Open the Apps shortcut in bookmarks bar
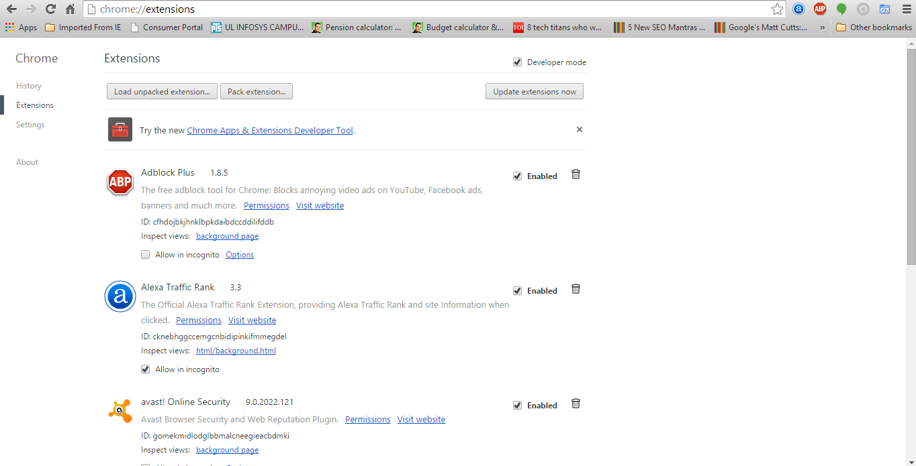This screenshot has height=466, width=916. coord(21,27)
